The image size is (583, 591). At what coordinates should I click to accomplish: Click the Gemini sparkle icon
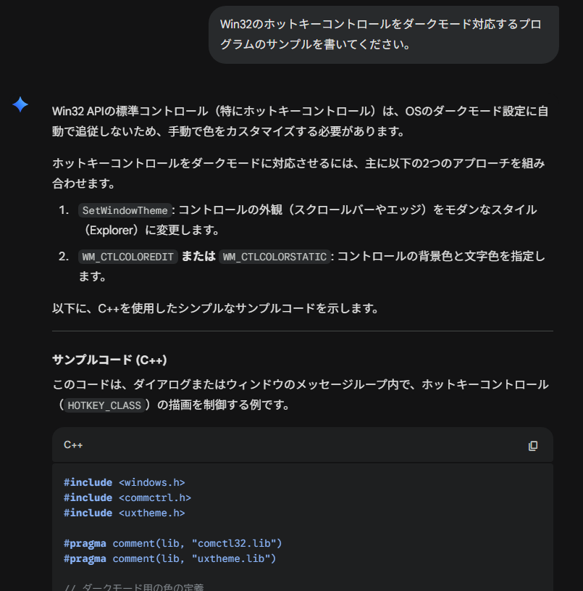click(x=20, y=104)
